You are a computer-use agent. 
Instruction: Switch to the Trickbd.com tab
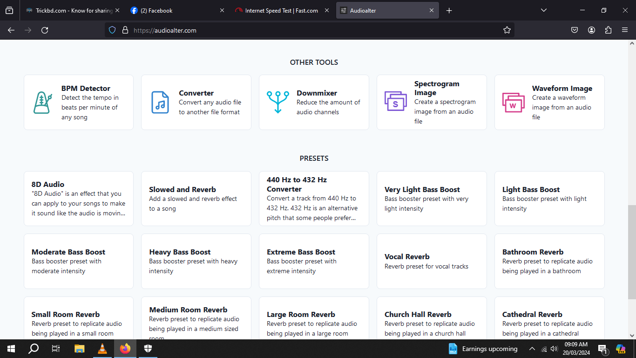(70, 10)
